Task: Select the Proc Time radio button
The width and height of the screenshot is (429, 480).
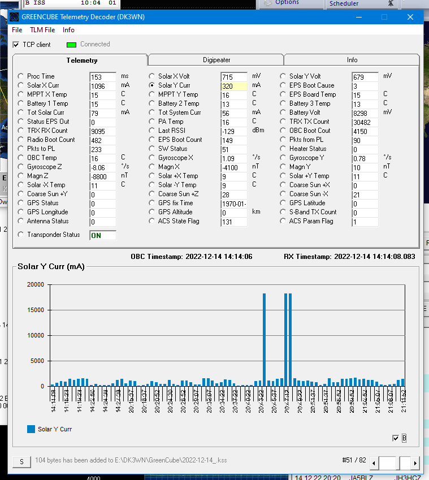Action: [x=21, y=76]
